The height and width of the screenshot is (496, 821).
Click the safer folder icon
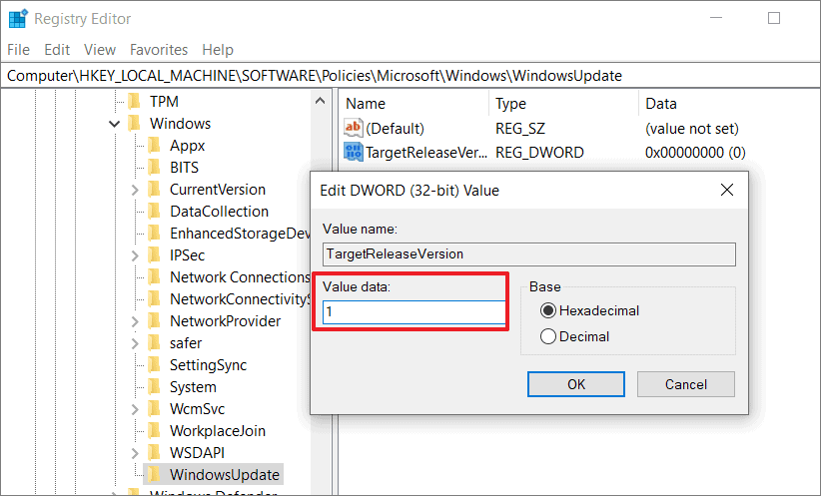[x=155, y=342]
